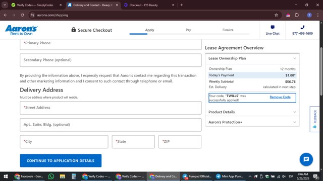Viewport: 323px width, 181px height.
Task: Click into the State field
Action: point(133,142)
